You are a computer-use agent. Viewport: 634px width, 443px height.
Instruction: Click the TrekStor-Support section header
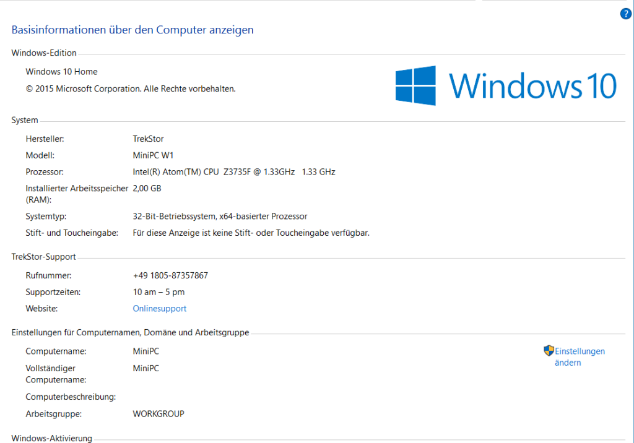click(x=44, y=257)
